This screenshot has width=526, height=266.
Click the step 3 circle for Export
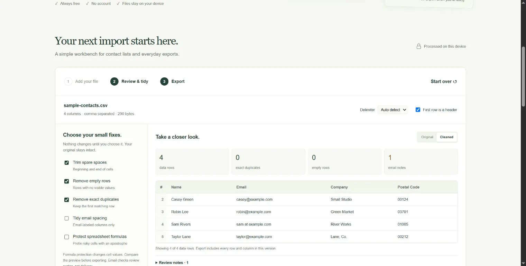(164, 82)
